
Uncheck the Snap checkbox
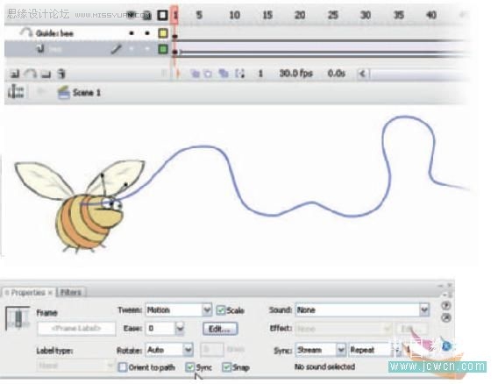pyautogui.click(x=226, y=367)
